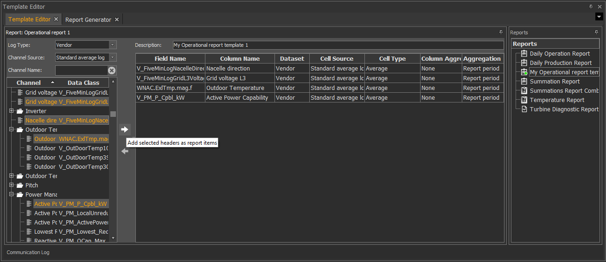Image resolution: width=606 pixels, height=262 pixels.
Task: Sort by Field Name column header
Action: pos(170,59)
